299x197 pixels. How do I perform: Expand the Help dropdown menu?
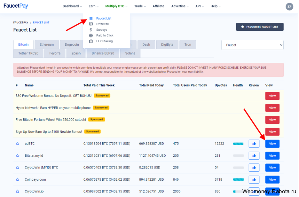tap(216, 6)
